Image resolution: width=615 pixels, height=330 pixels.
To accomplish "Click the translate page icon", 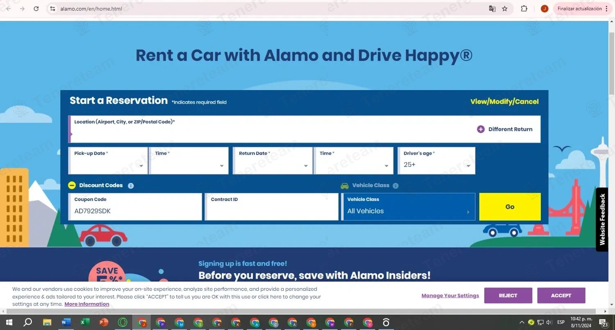I will coord(492,9).
